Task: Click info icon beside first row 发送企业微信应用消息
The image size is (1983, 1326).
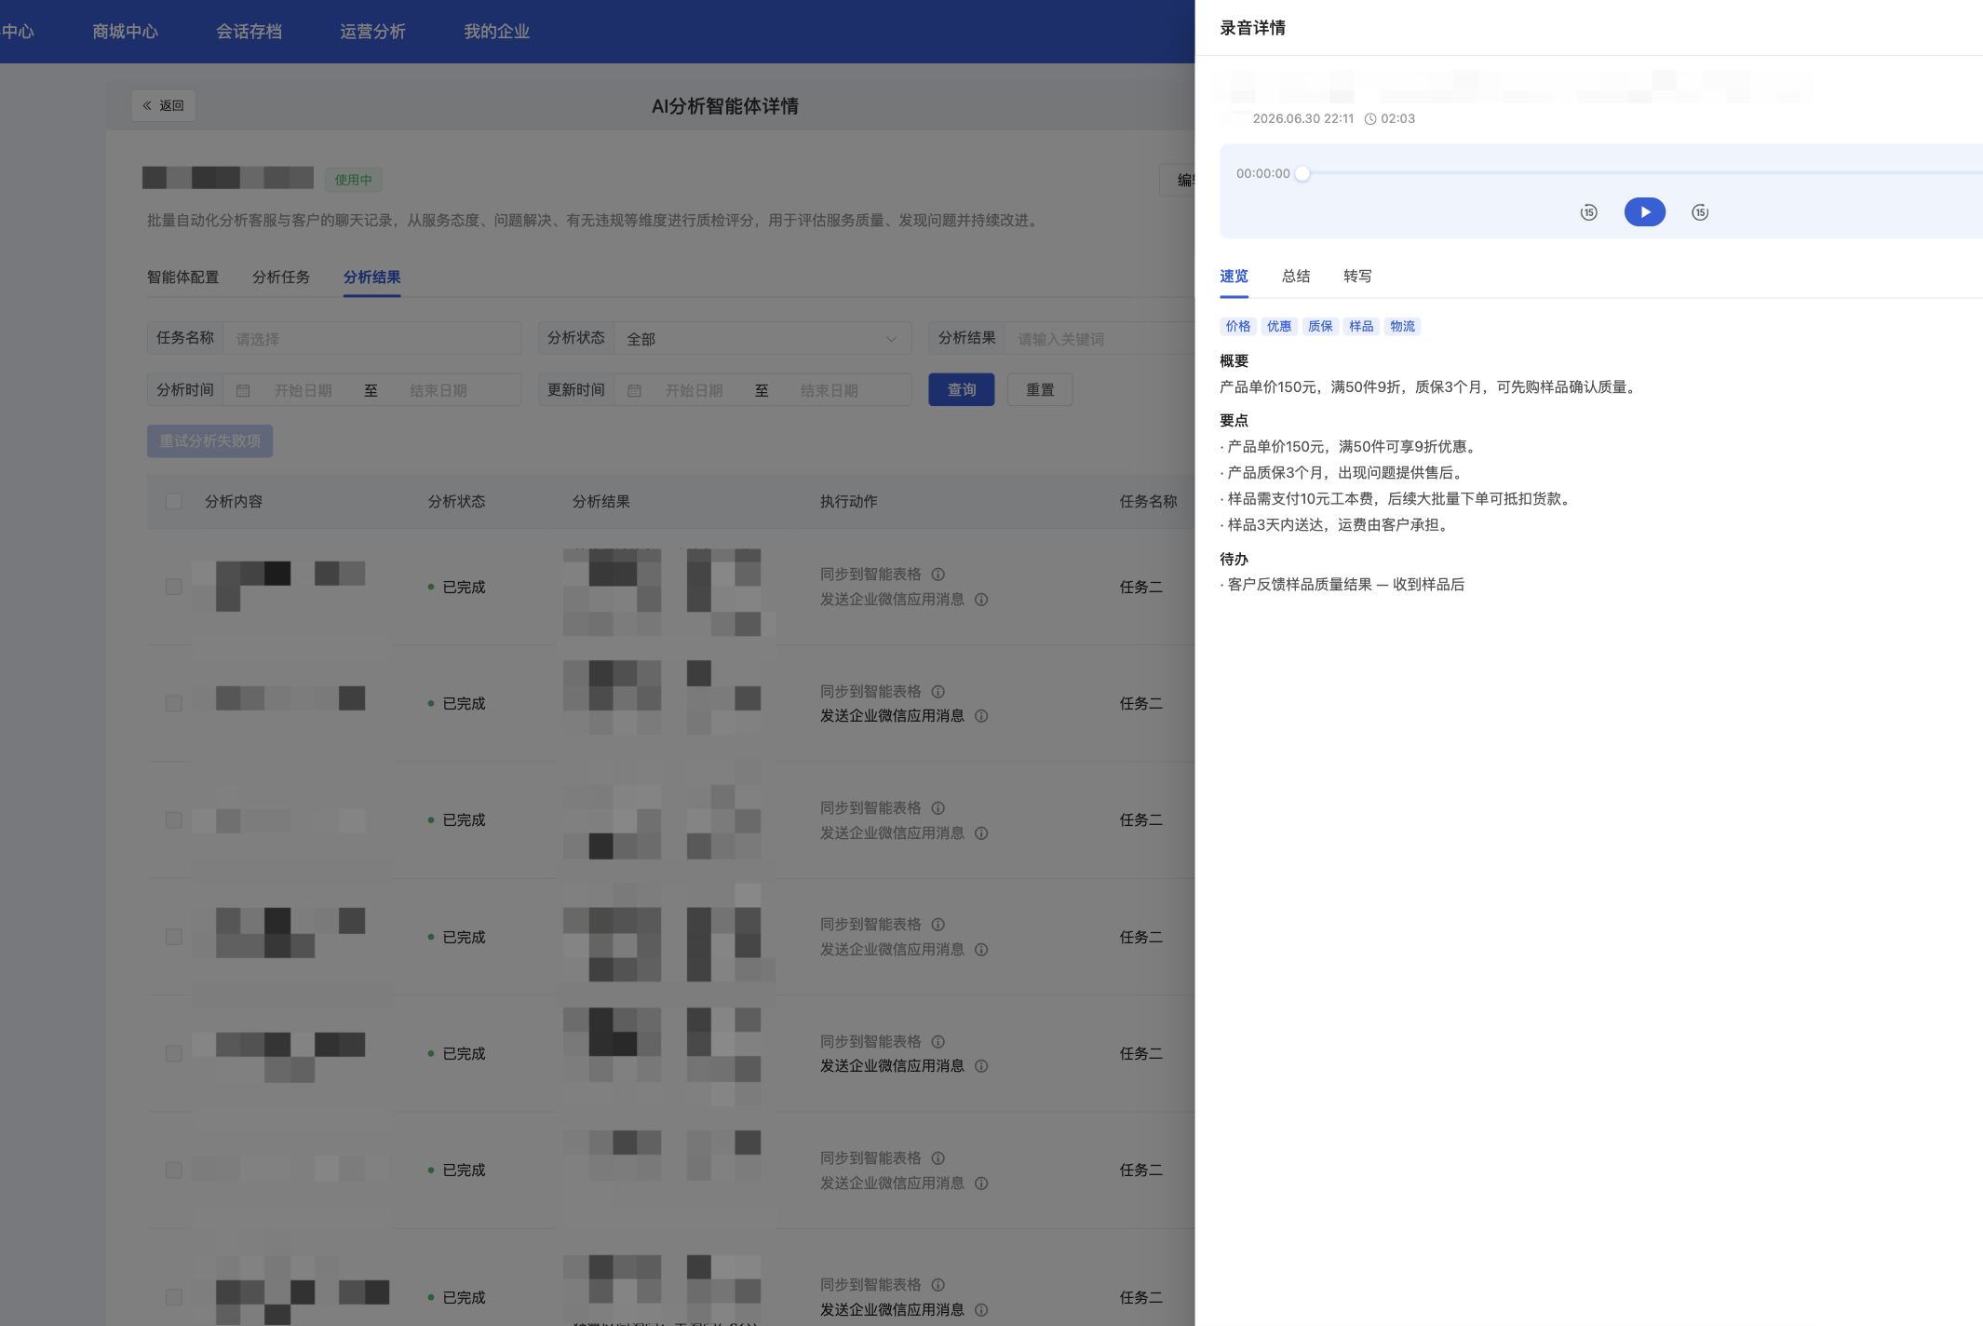Action: tap(981, 600)
